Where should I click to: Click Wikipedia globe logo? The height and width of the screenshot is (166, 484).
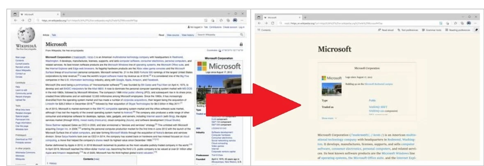click(26, 35)
